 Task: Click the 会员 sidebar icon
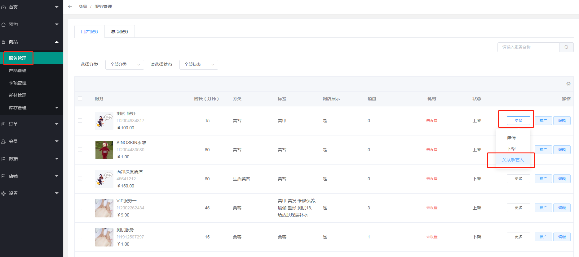pos(3,142)
